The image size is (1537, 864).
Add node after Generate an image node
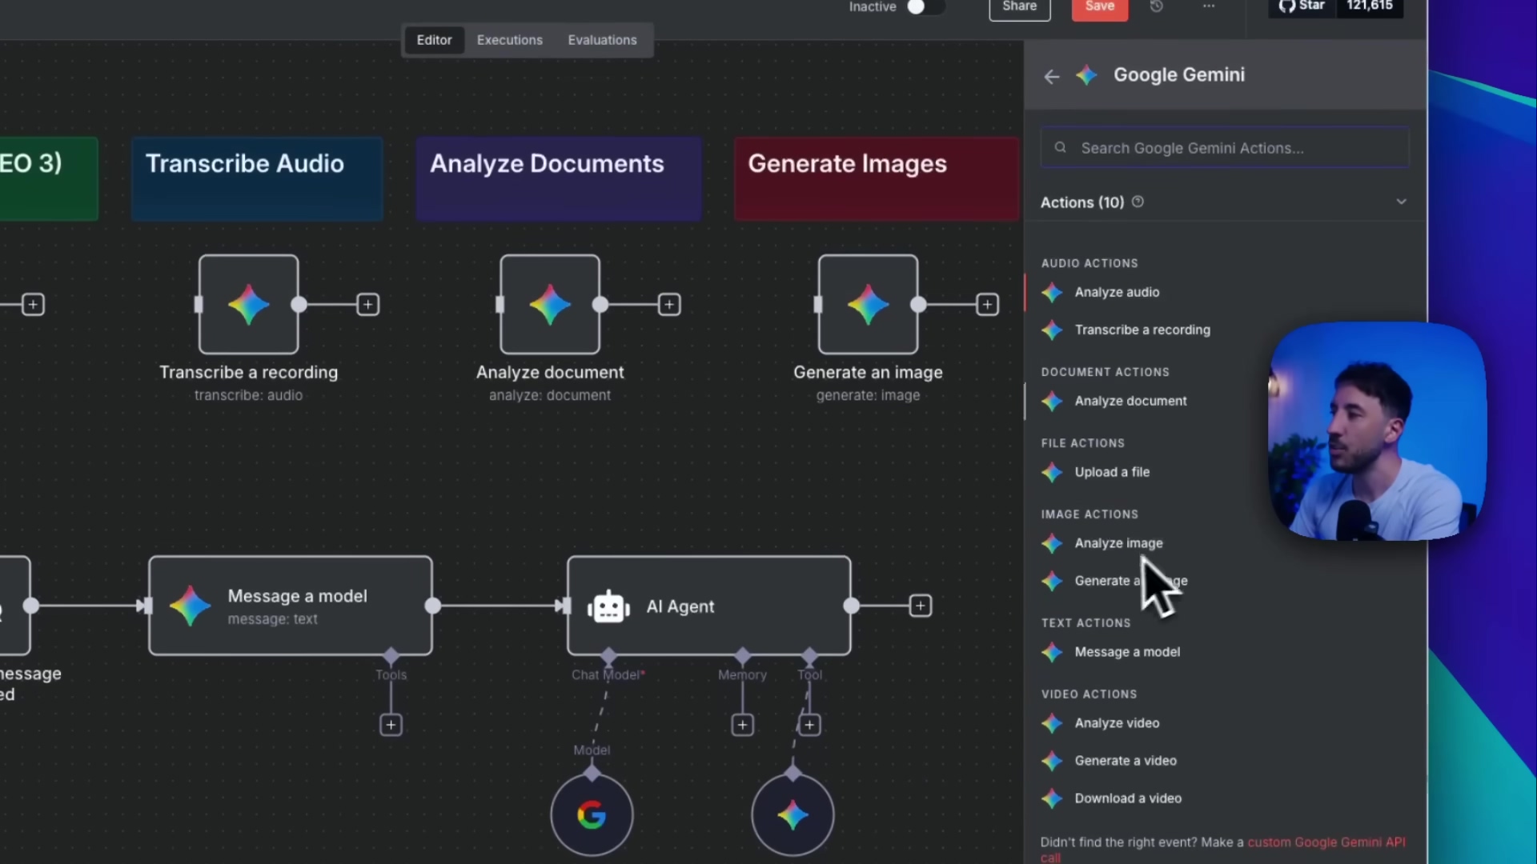tap(987, 305)
